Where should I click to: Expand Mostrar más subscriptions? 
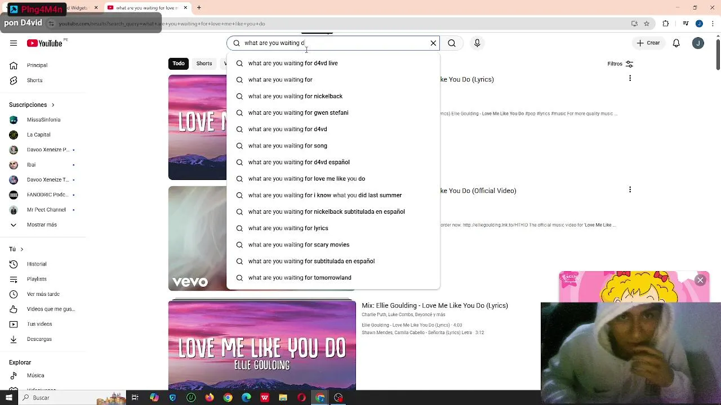point(43,225)
